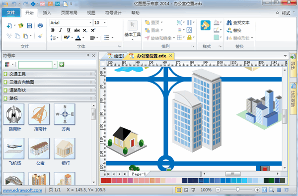Open the www.edrawsoft.com link
This screenshot has width=298, height=196.
[22, 190]
